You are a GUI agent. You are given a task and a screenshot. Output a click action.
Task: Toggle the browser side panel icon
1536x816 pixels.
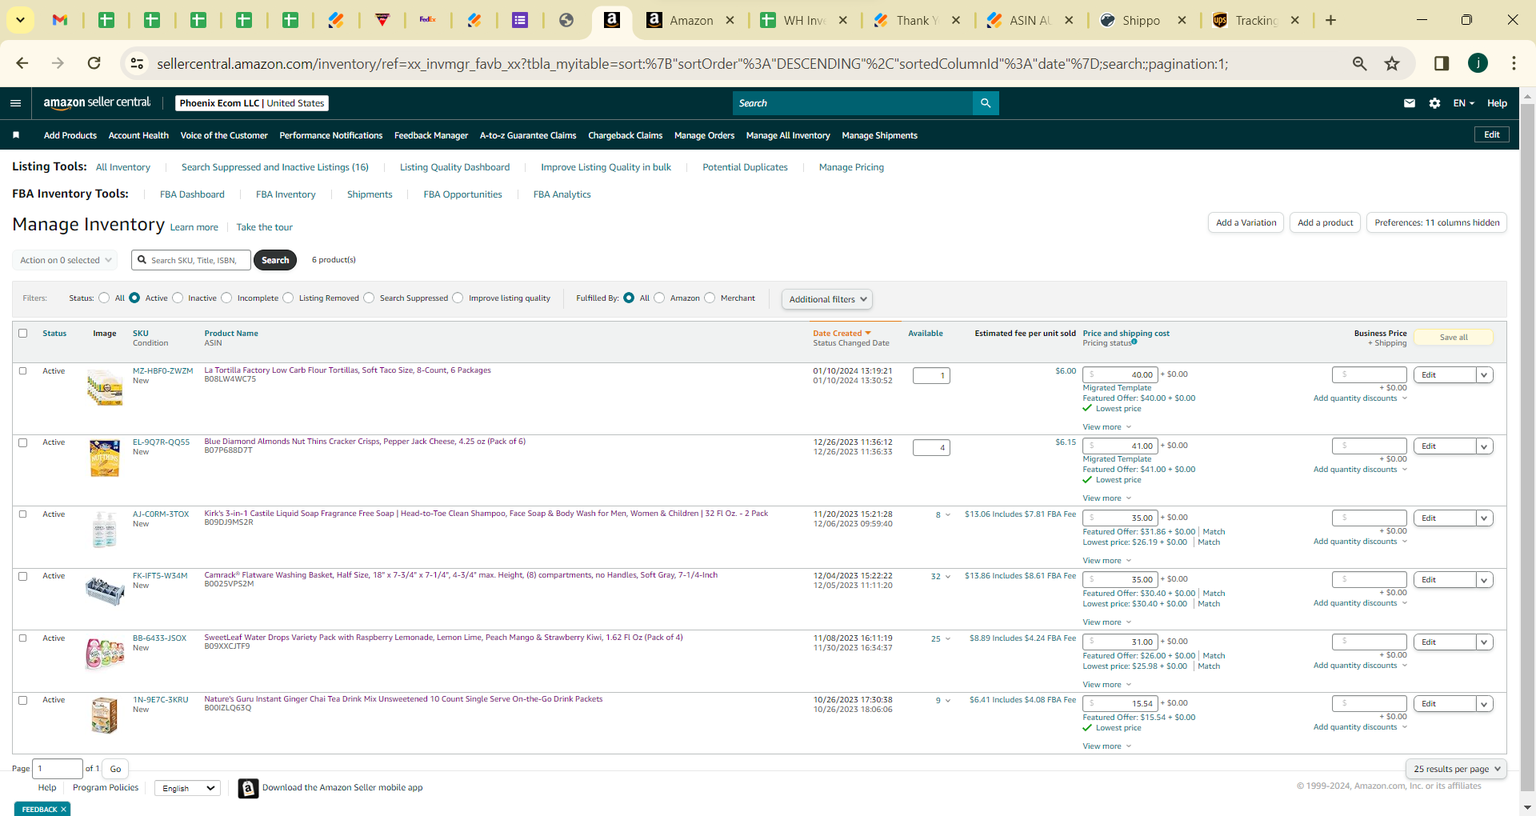pos(1442,63)
